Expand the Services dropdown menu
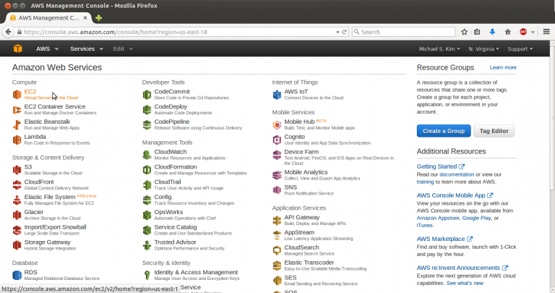This screenshot has width=555, height=293. click(x=87, y=49)
